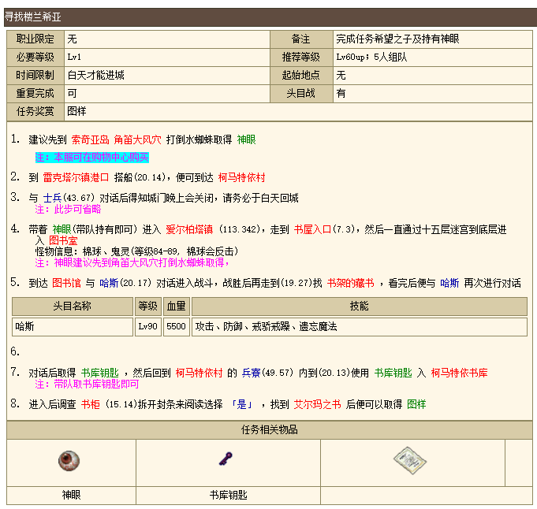Click the blue 「是」 option text
The height and width of the screenshot is (509, 537).
pyautogui.click(x=242, y=404)
